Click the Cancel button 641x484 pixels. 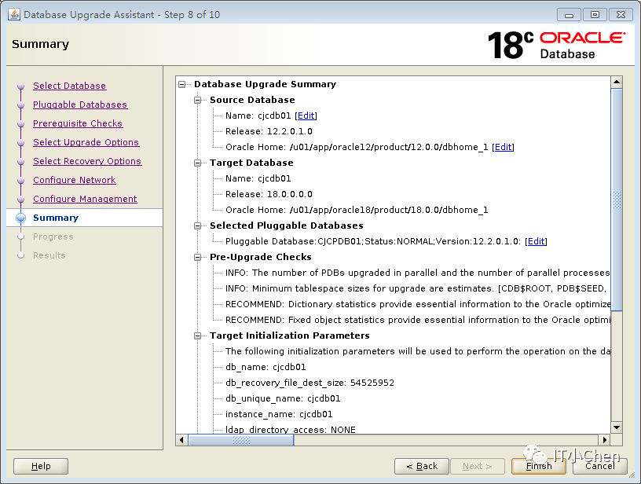pyautogui.click(x=599, y=466)
